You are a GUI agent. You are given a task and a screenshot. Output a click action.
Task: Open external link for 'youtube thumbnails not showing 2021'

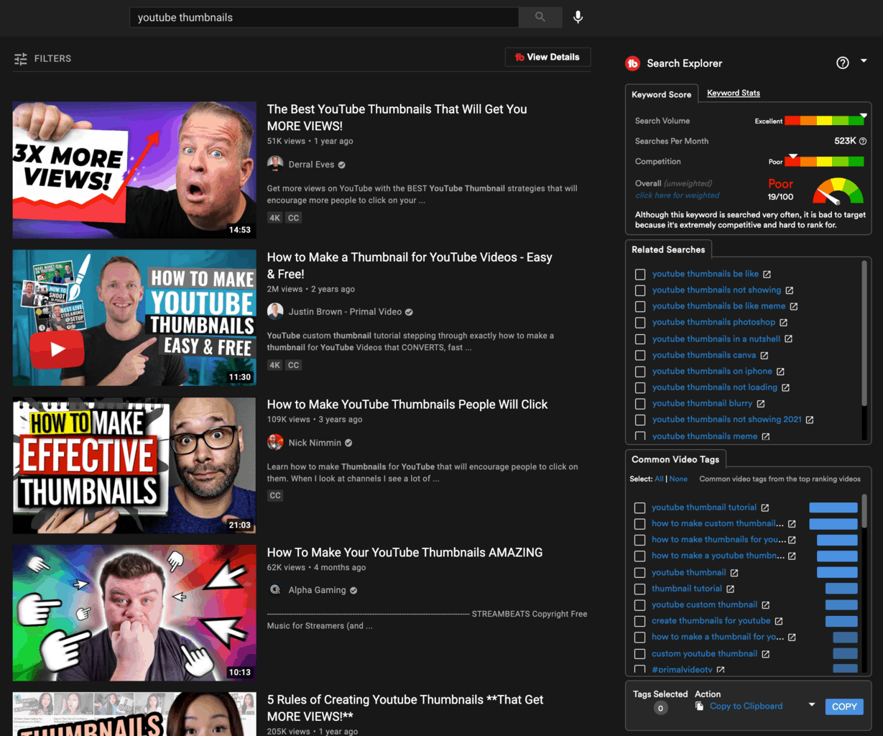pos(810,420)
